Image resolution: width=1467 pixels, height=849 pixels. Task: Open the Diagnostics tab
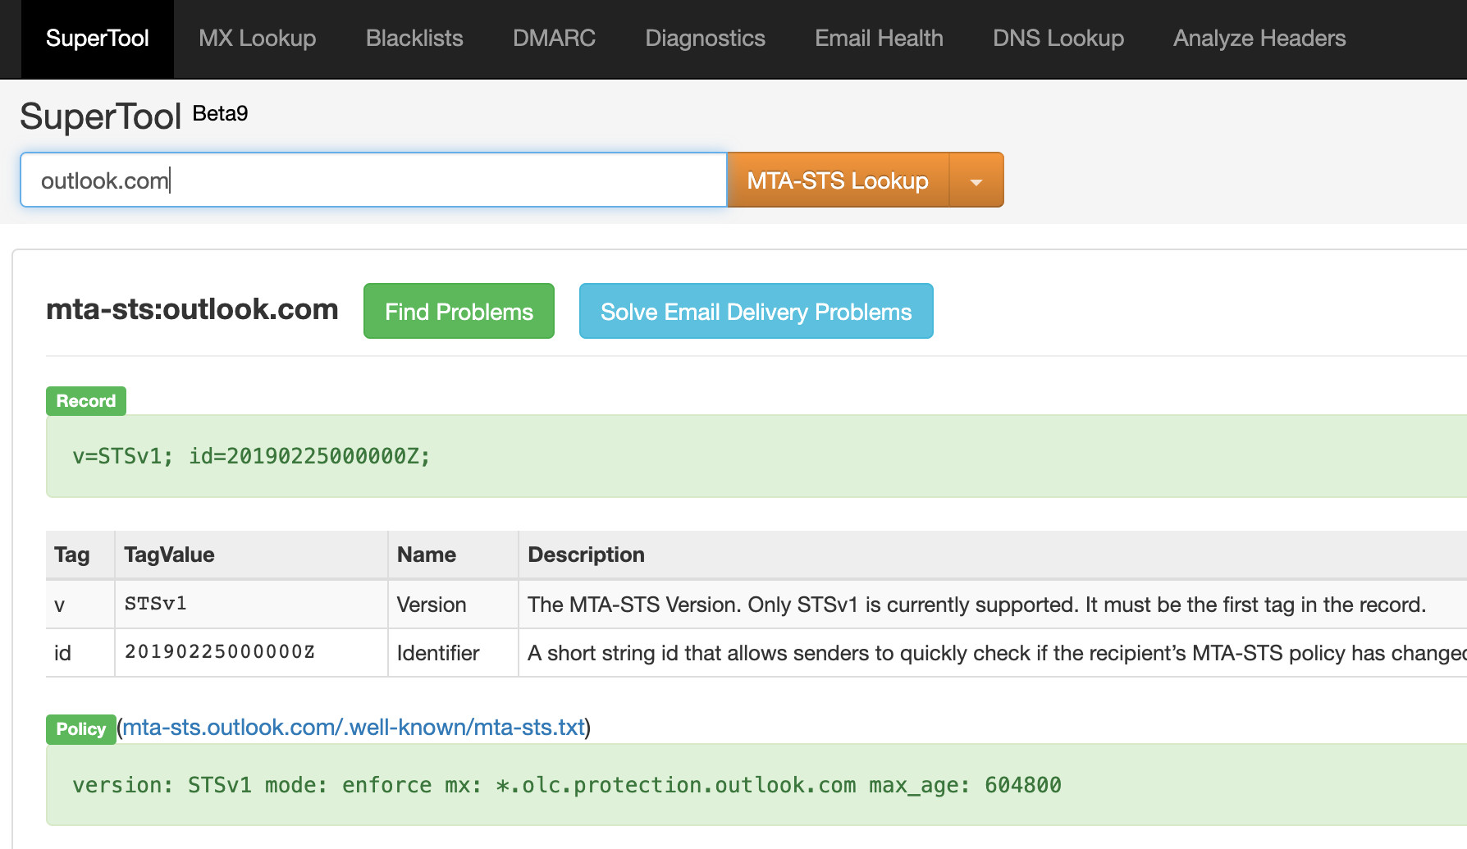[705, 39]
